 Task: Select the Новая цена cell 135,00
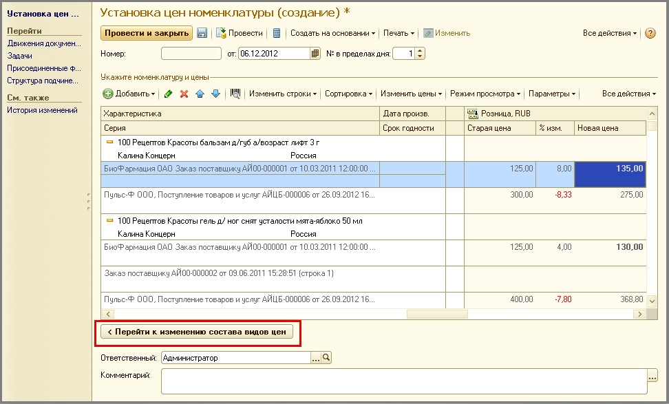click(x=610, y=174)
